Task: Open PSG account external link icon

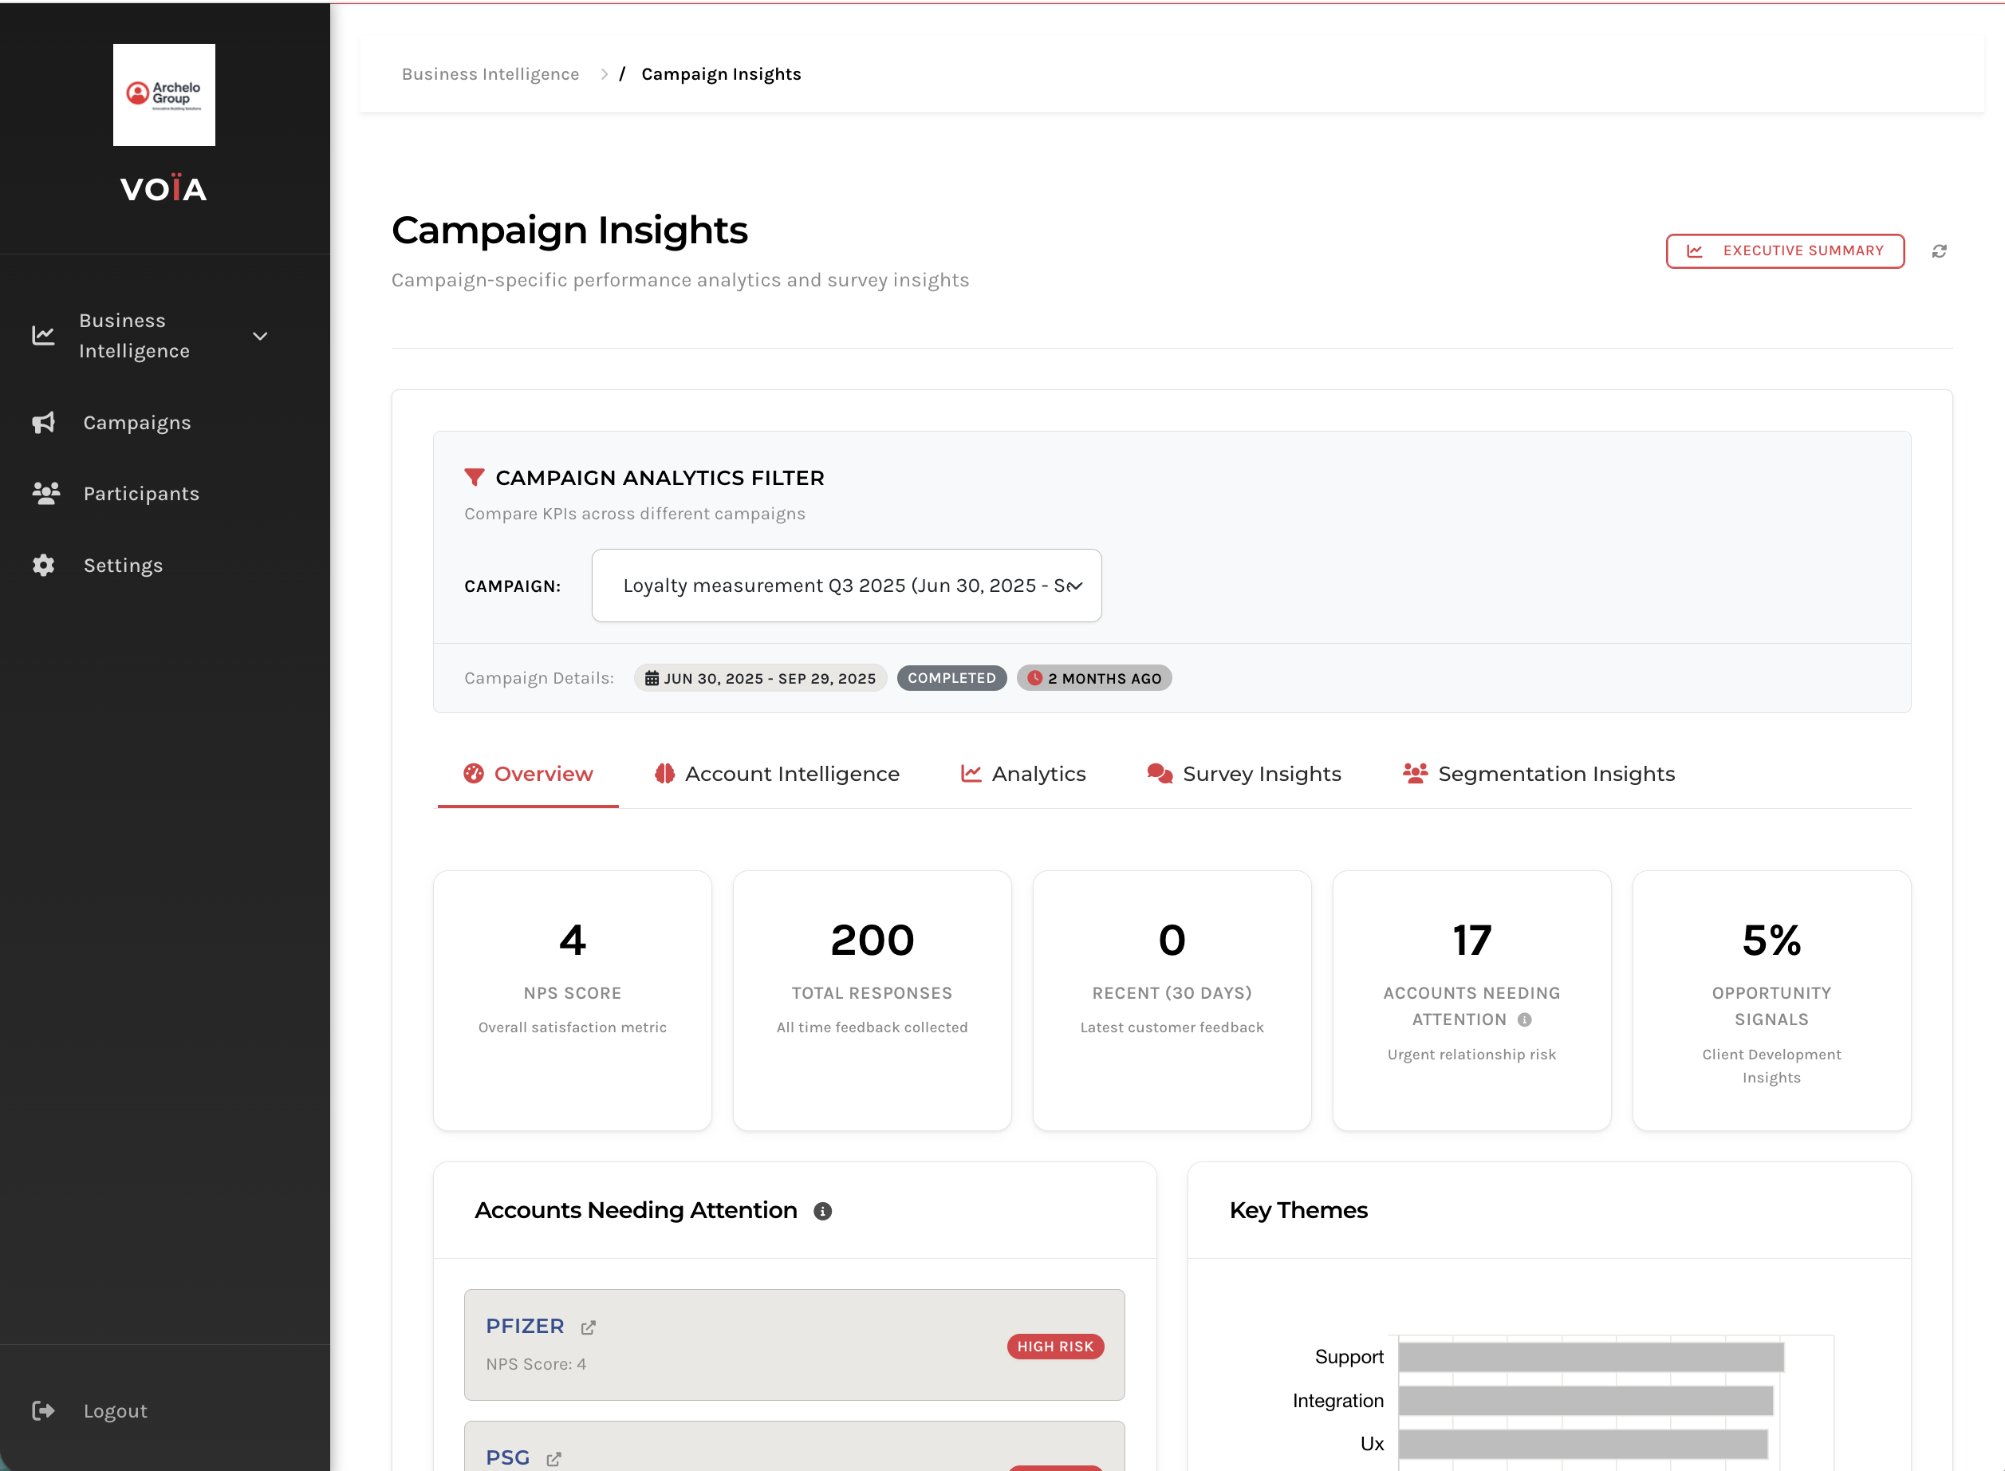Action: pos(553,1458)
